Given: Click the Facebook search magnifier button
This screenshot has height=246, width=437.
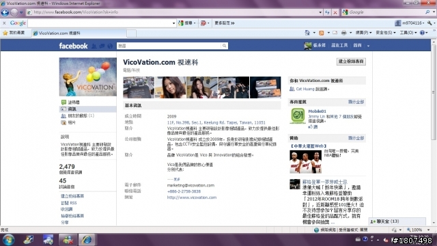Looking at the screenshot, I should (x=224, y=46).
